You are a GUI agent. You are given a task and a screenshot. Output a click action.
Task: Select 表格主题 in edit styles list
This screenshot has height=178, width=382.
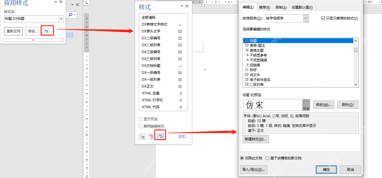tap(298, 51)
